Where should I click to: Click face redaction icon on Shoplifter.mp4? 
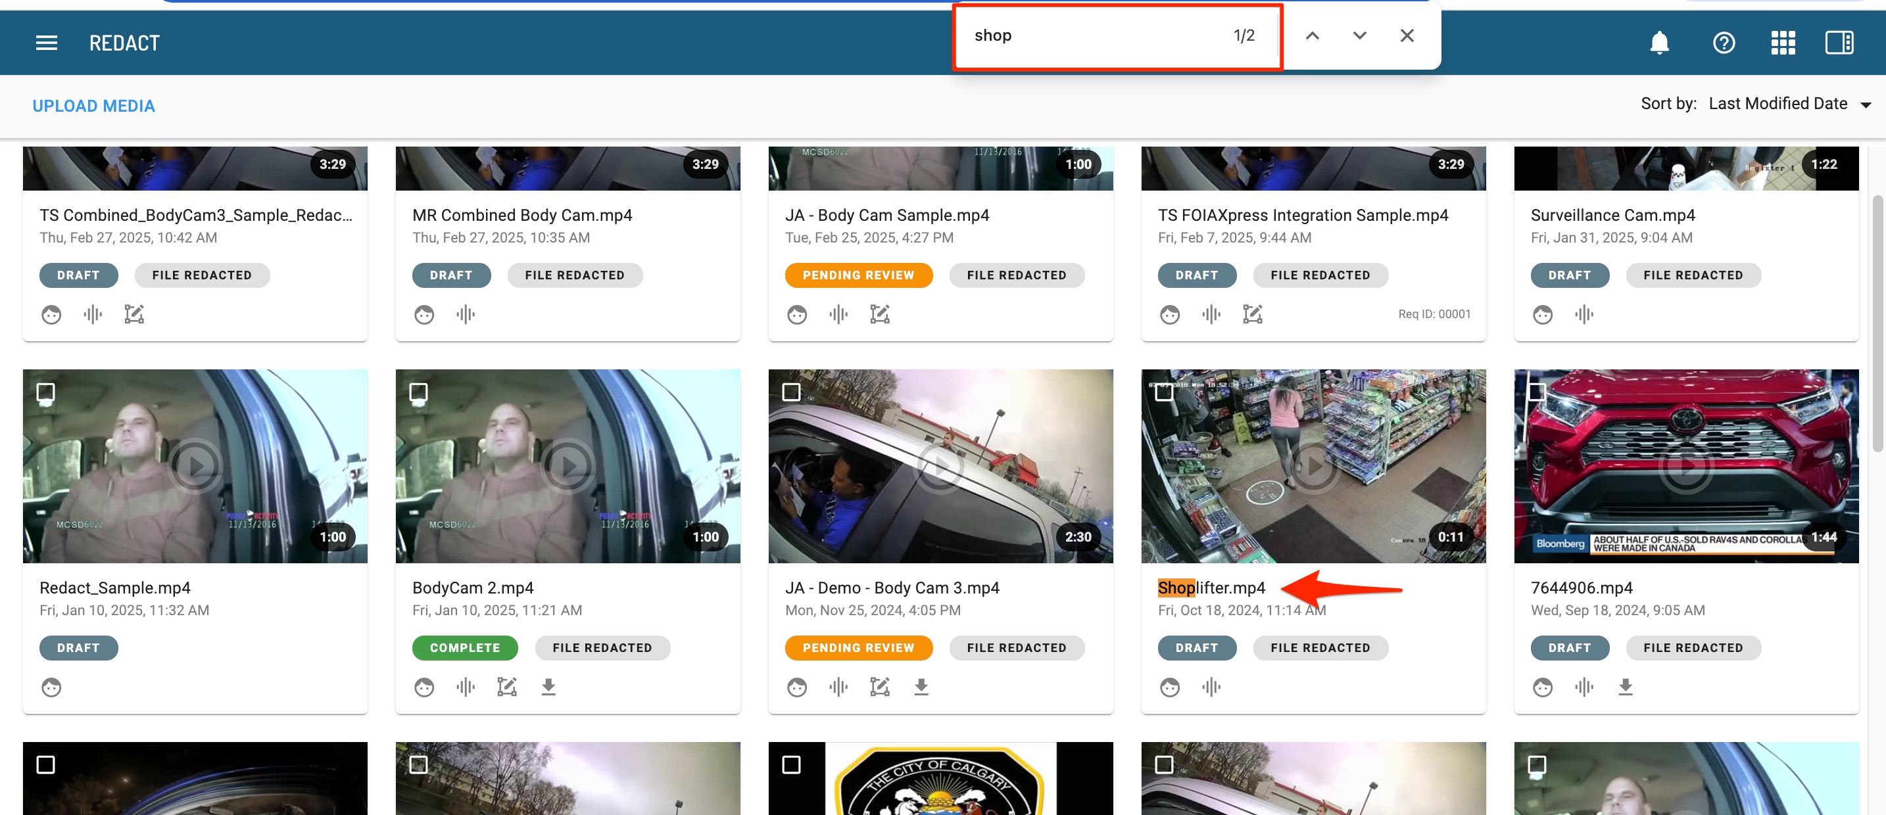click(x=1169, y=687)
